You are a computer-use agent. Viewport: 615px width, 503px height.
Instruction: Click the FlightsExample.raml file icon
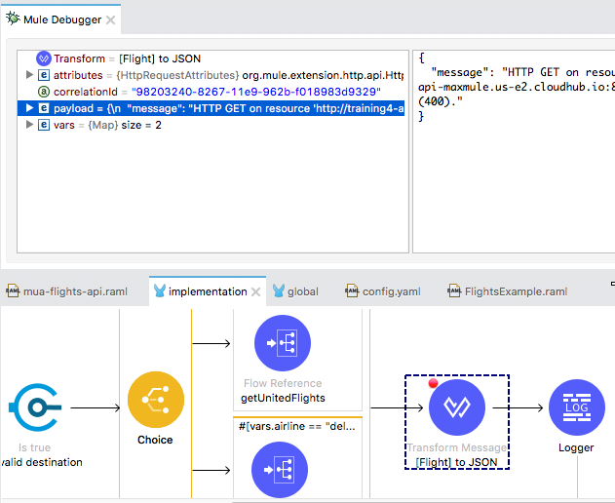(x=454, y=291)
